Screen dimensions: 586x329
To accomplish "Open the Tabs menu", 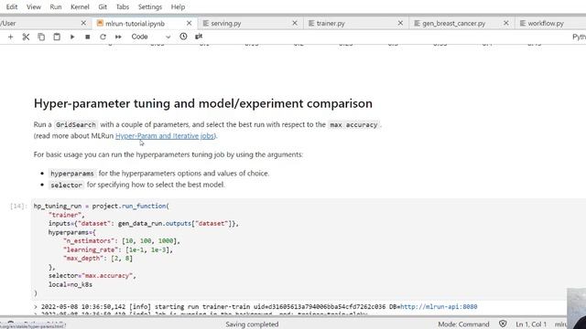I will [122, 6].
